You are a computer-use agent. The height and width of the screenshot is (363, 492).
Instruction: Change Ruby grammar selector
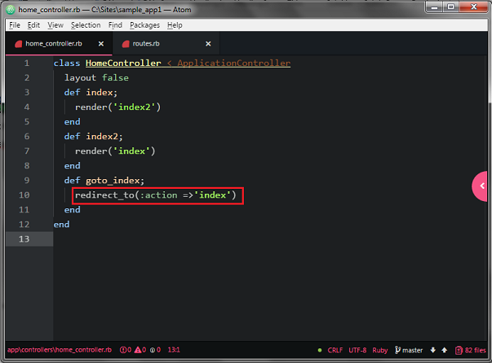(x=380, y=350)
